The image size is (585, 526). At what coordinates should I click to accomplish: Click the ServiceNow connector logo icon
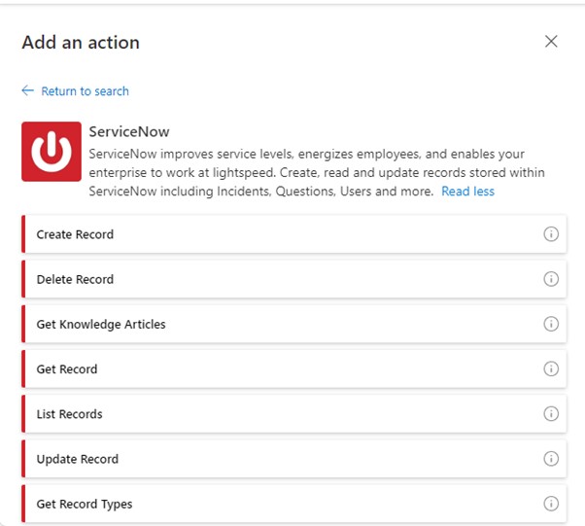click(x=52, y=151)
